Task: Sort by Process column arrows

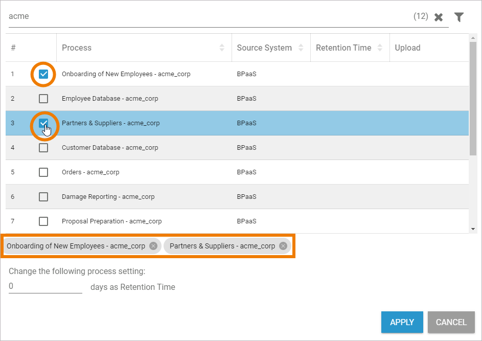Action: 222,48
